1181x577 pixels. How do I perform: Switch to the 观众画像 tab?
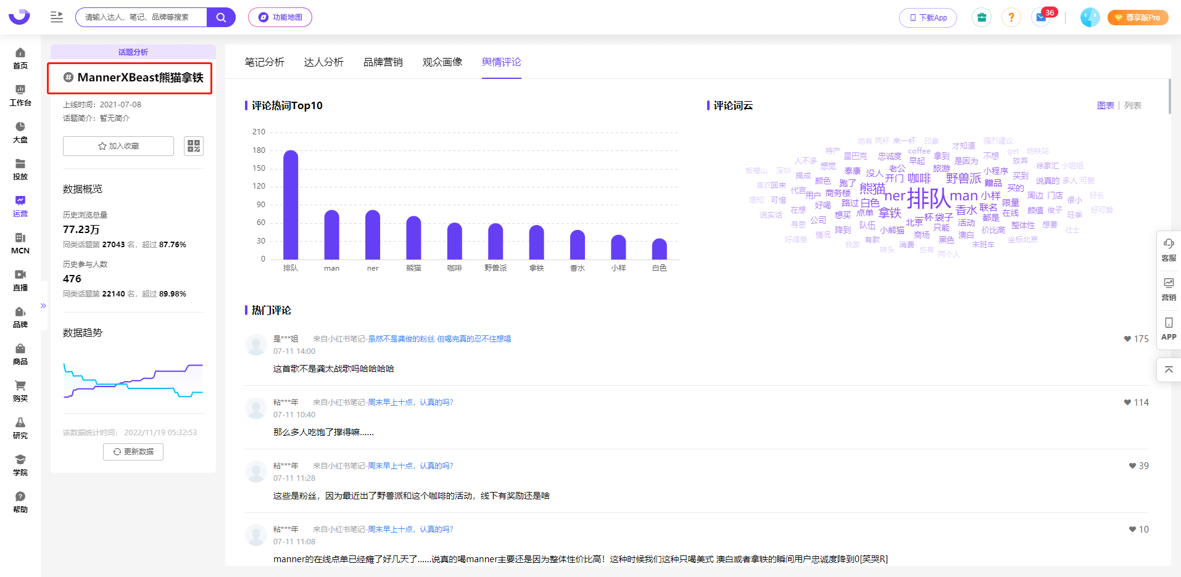tap(442, 62)
